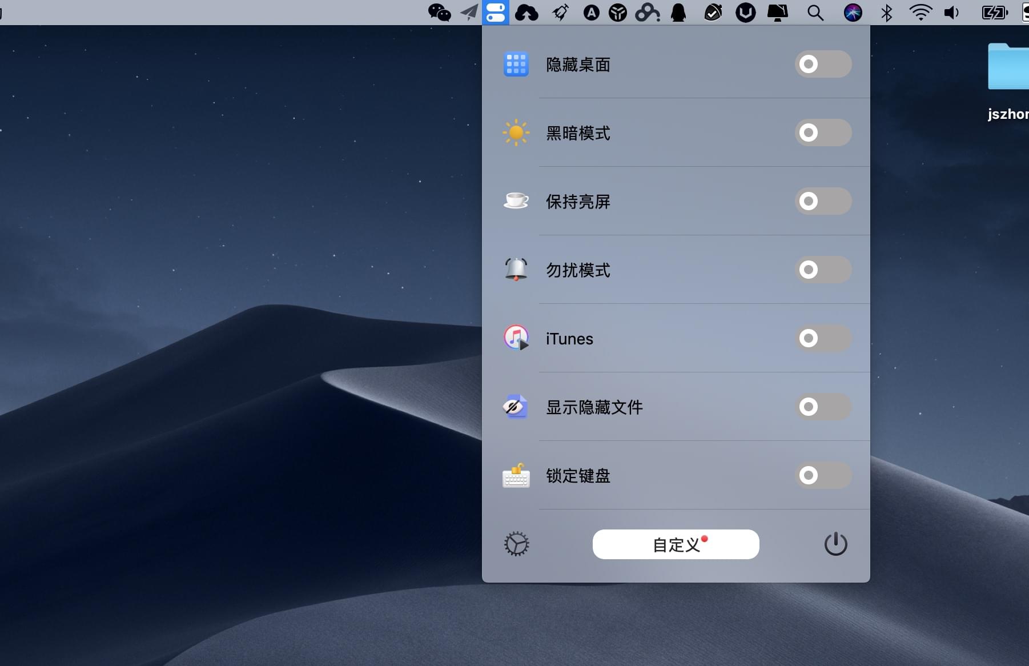Click the checkmark badge menu bar icon
Image resolution: width=1029 pixels, height=666 pixels.
[x=713, y=13]
